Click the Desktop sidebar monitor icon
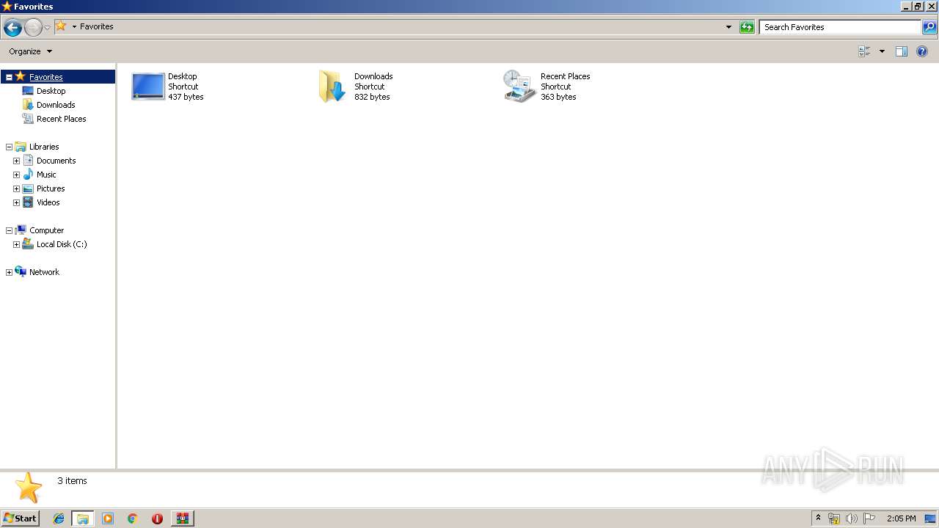The width and height of the screenshot is (939, 528). pos(28,91)
